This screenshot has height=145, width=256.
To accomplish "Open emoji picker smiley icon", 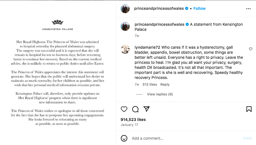I will [124, 138].
